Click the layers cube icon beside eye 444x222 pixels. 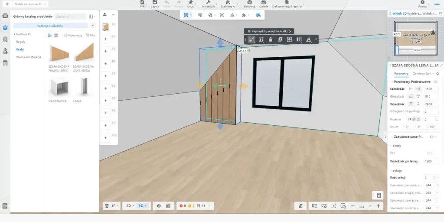(168, 206)
